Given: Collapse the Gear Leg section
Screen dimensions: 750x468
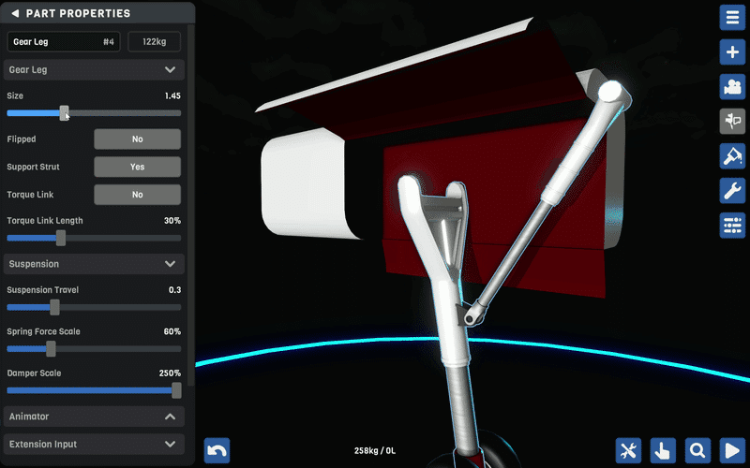Looking at the screenshot, I should pos(94,69).
